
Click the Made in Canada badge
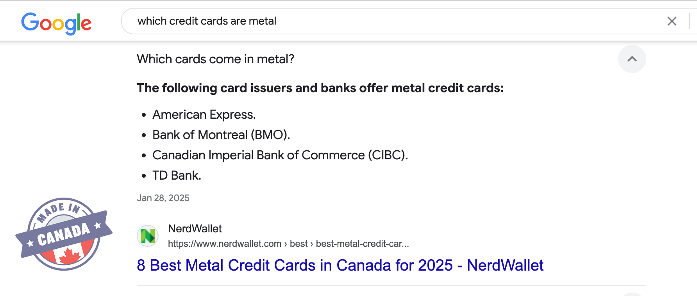coord(64,234)
